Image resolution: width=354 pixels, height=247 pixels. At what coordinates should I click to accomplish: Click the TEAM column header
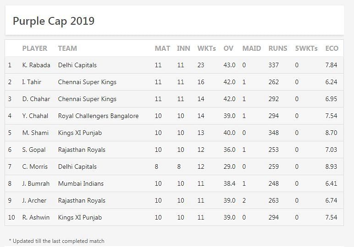pyautogui.click(x=67, y=48)
